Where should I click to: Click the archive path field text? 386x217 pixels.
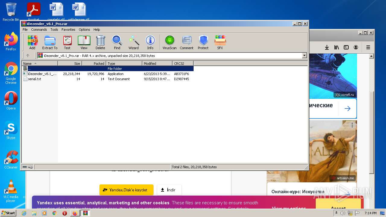pyautogui.click(x=100, y=55)
